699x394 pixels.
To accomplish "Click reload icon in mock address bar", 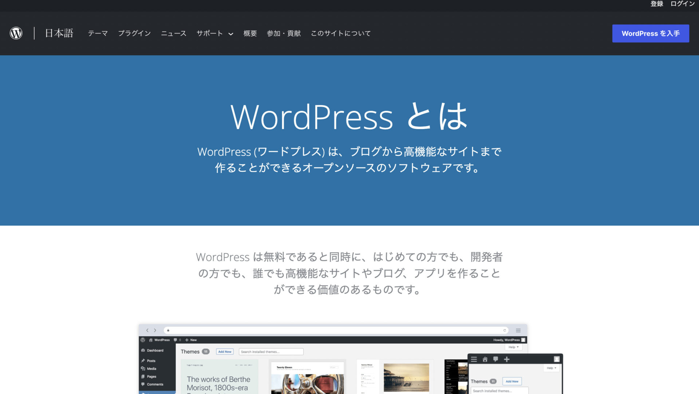I will (505, 330).
